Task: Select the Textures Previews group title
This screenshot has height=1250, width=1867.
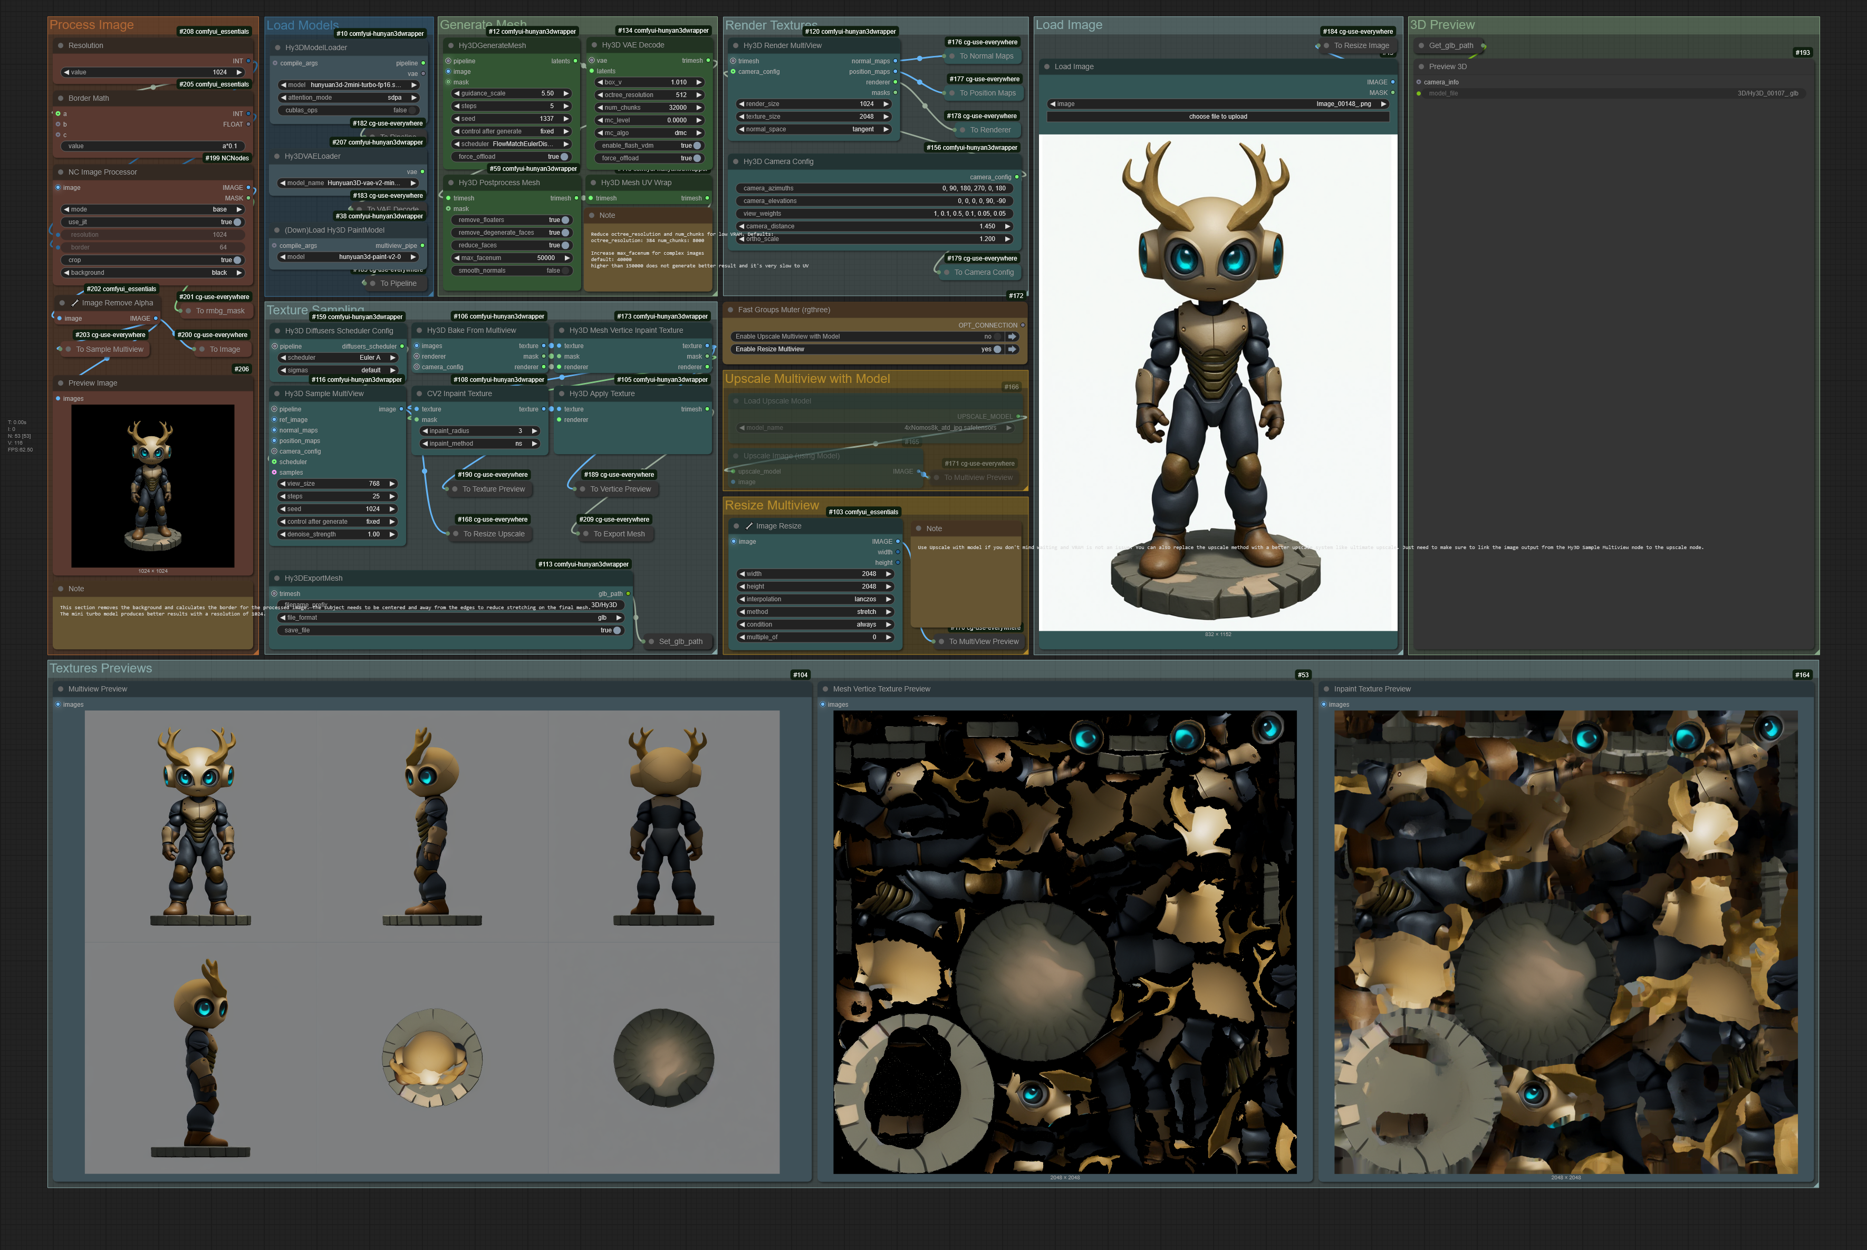Action: point(100,669)
